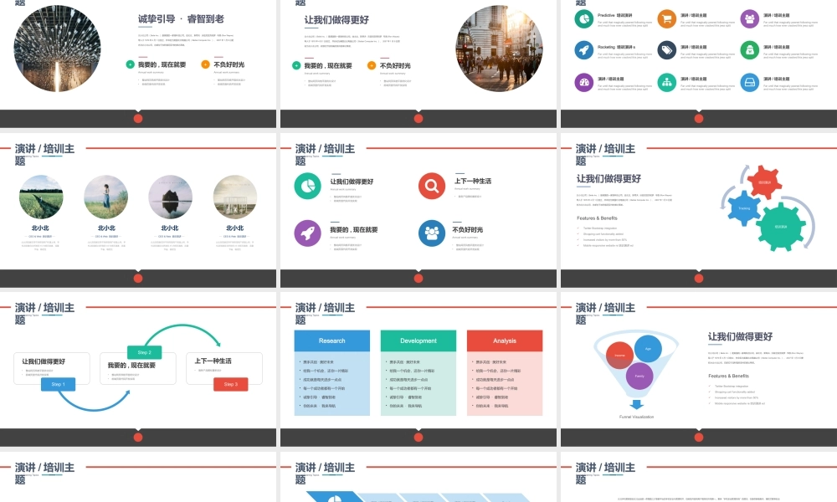Select the red gear in the gears diagram
This screenshot has width=837, height=502.
764,182
